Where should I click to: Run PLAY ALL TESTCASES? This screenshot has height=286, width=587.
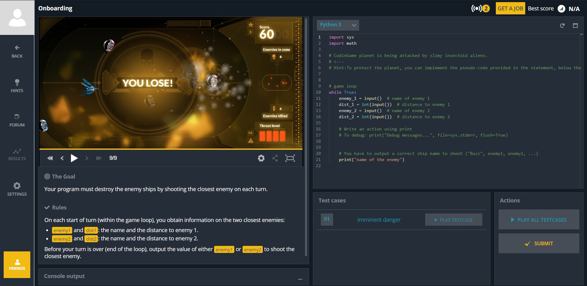click(x=539, y=220)
